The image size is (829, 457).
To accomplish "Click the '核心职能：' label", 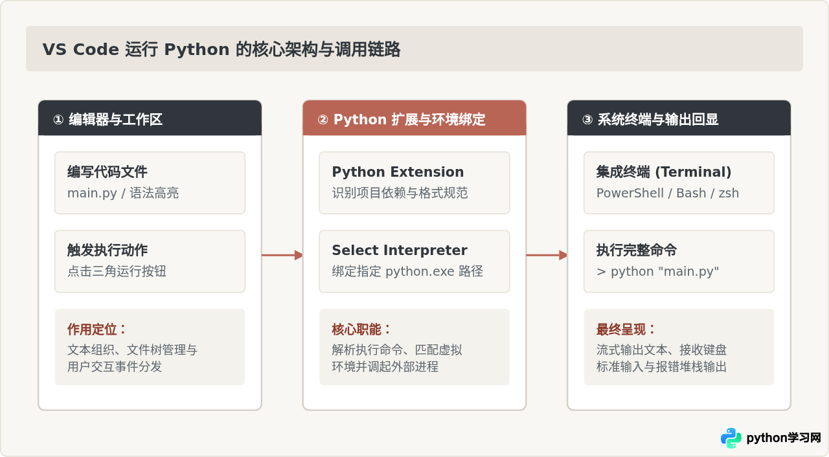I will tap(362, 329).
